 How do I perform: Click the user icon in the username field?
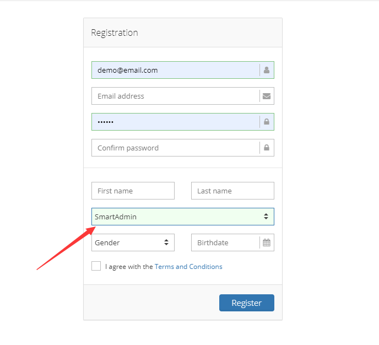coord(267,70)
